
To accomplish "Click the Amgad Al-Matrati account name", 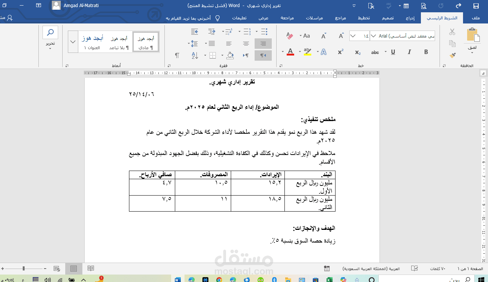I will [x=81, y=6].
